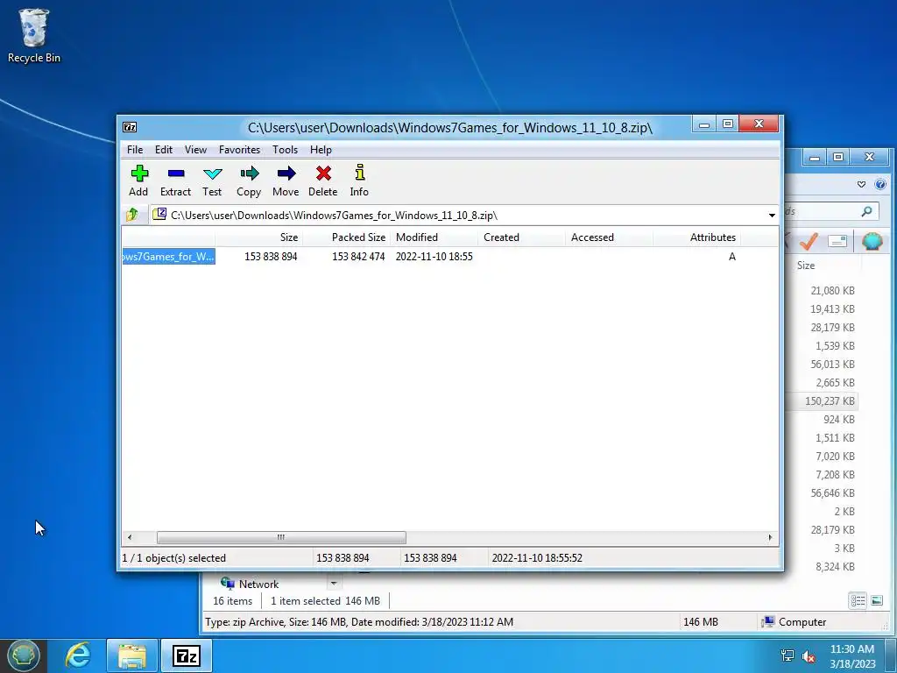Click the 7z logo in the title bar

pos(130,127)
